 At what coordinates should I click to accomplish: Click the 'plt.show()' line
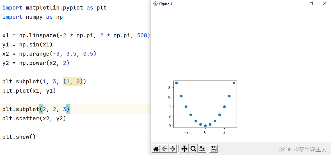coord(19,137)
